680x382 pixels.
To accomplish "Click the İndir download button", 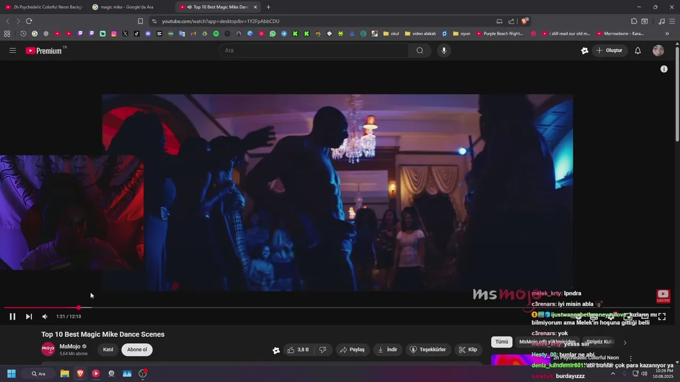I will [x=387, y=350].
